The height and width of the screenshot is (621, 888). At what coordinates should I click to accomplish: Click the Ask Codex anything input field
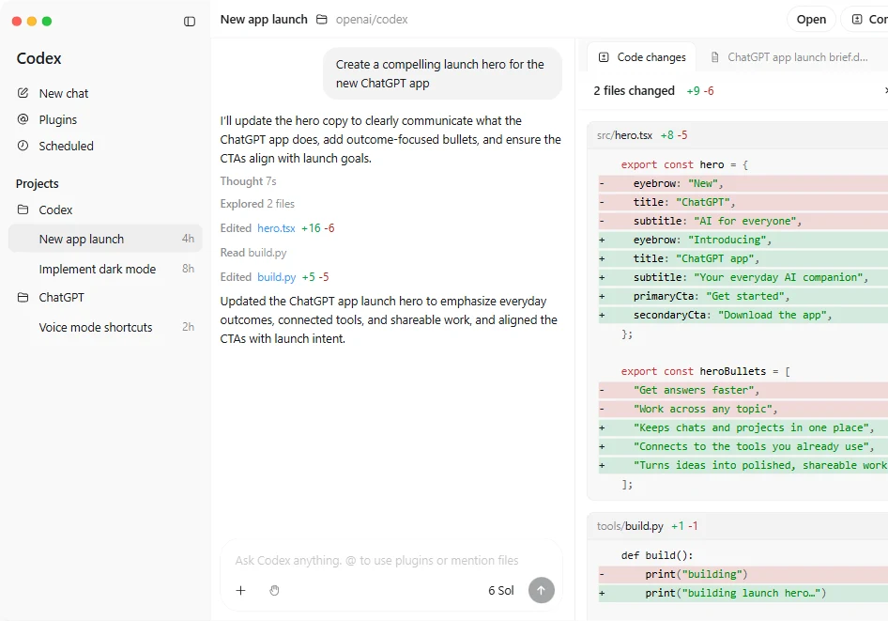tap(376, 560)
